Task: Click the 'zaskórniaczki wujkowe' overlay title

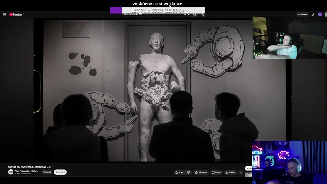Action: click(157, 3)
